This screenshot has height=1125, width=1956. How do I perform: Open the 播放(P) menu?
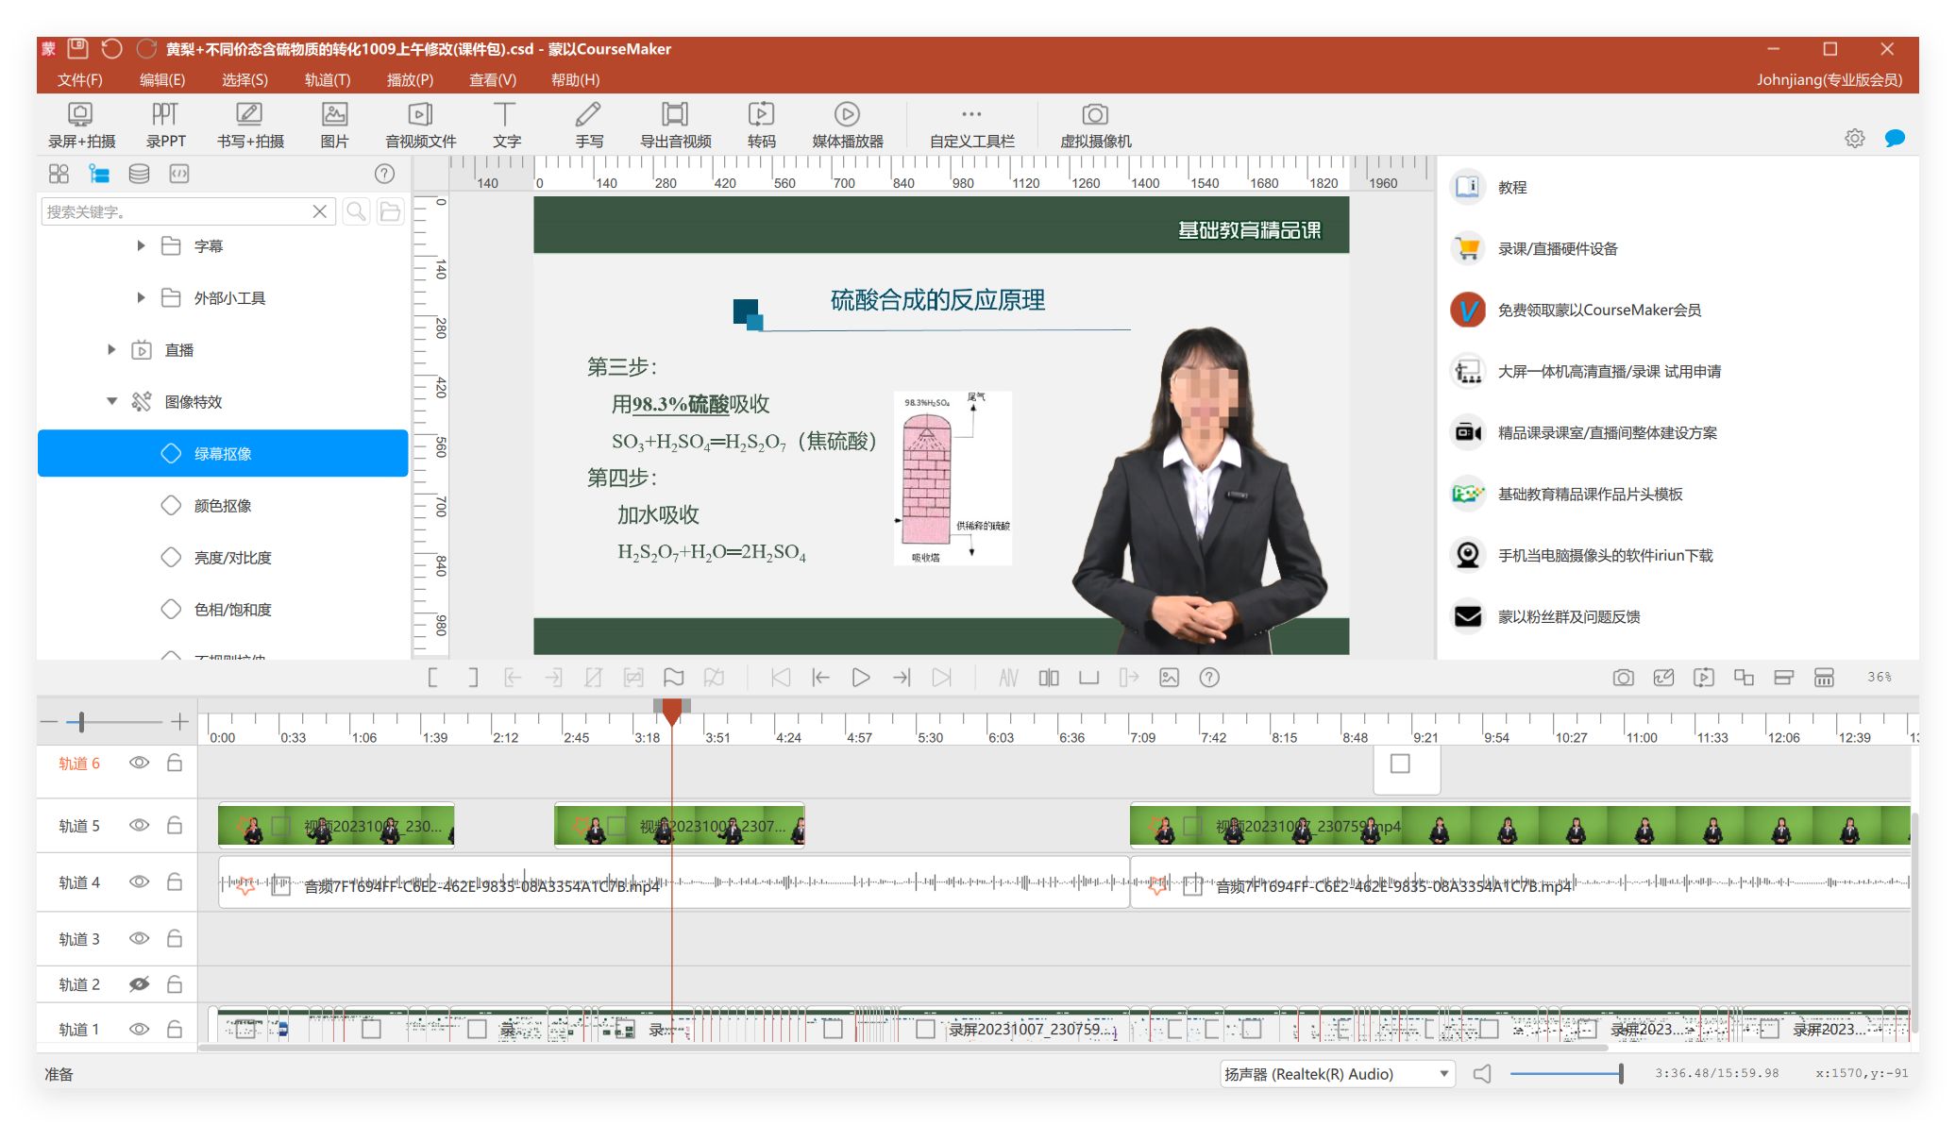(x=410, y=80)
